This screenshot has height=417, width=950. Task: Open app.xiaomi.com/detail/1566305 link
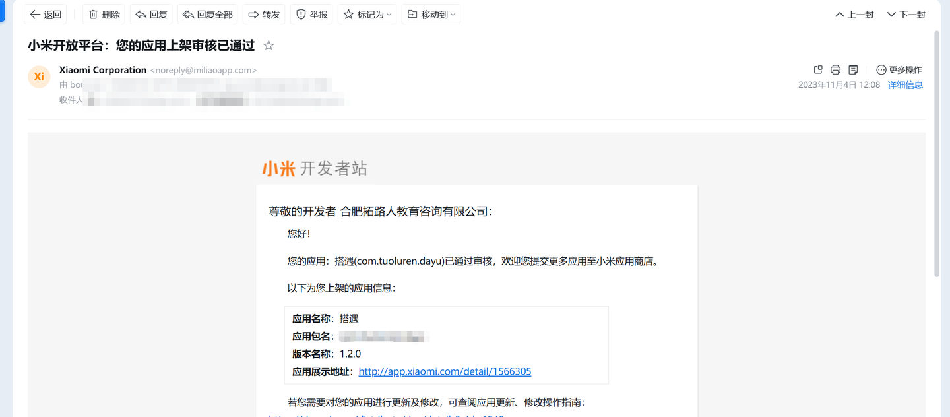tap(445, 371)
